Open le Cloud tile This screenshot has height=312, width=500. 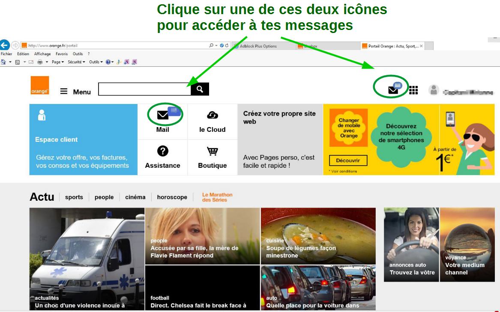[213, 122]
